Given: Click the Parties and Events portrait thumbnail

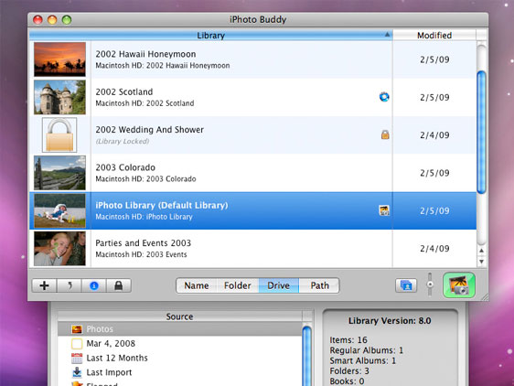Looking at the screenshot, I should pyautogui.click(x=59, y=248).
